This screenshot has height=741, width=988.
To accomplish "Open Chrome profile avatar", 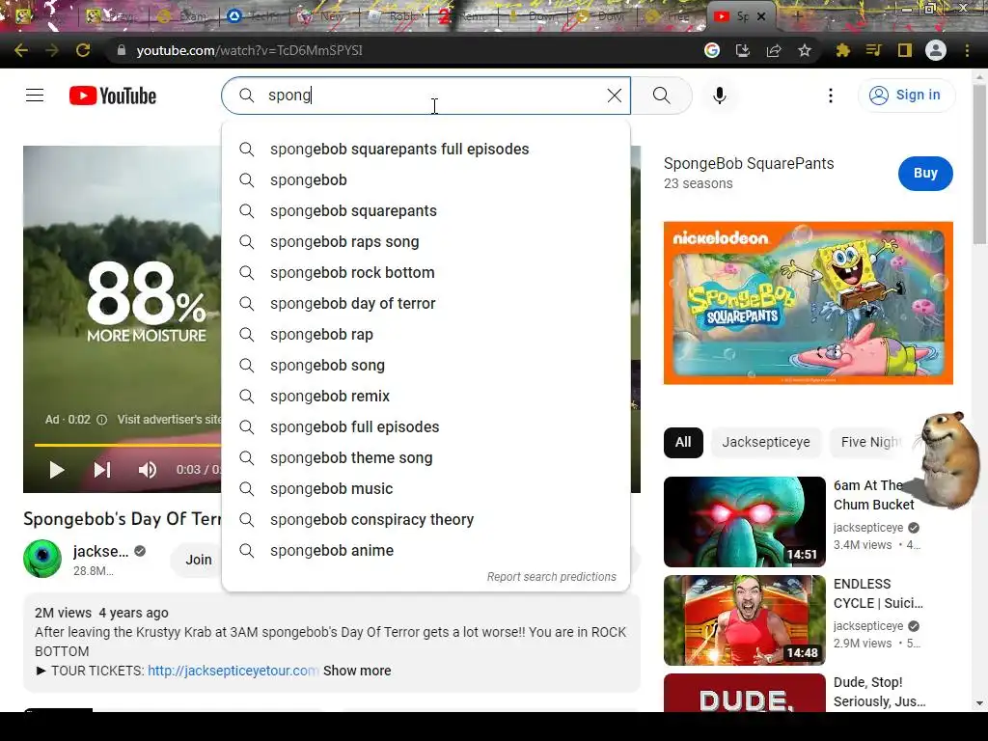I will 936,50.
